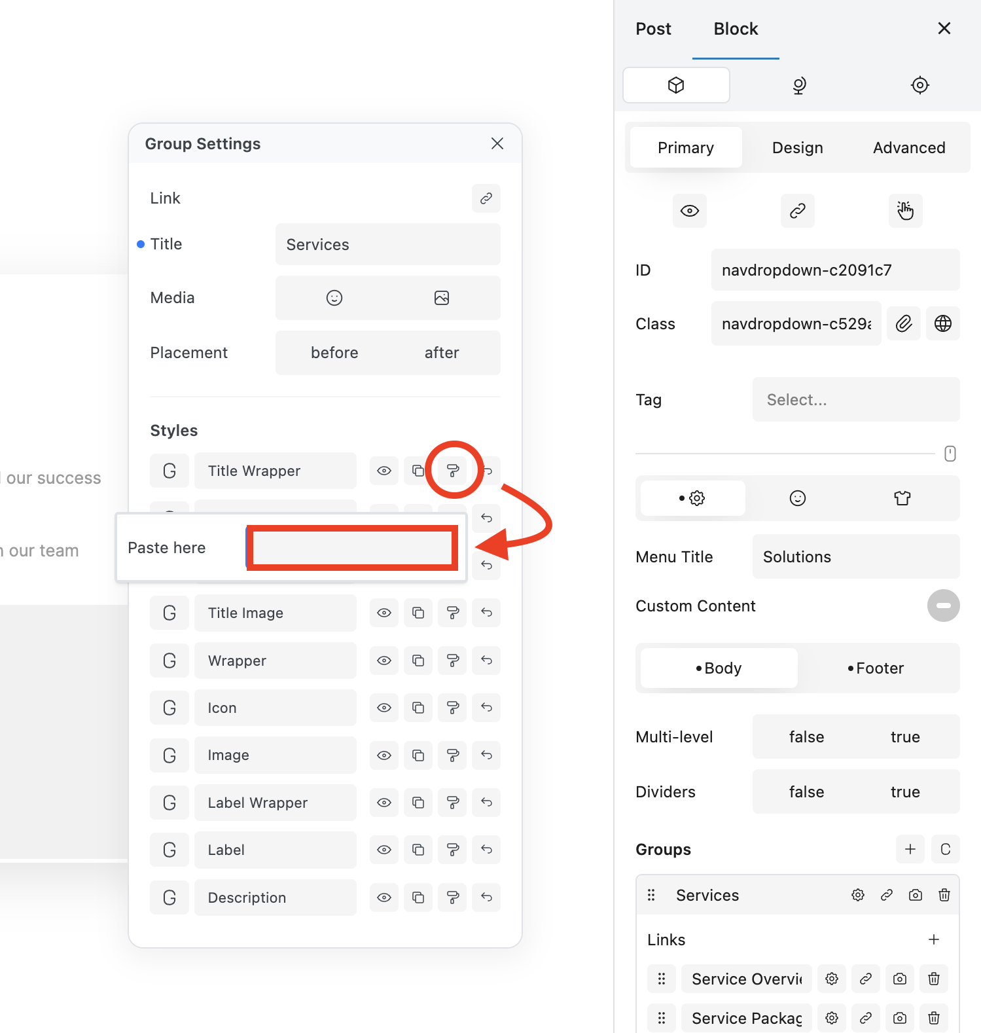Click the Paste here input field
This screenshot has width=981, height=1033.
(352, 548)
